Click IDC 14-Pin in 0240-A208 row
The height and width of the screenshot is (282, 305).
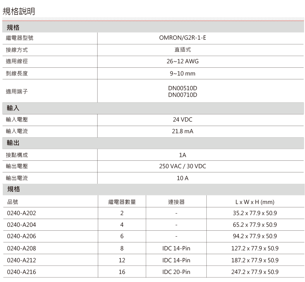(176, 248)
